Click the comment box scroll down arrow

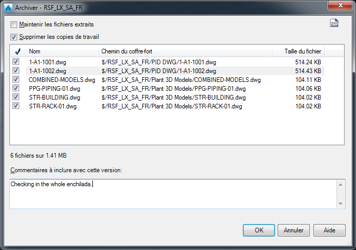pos(340,203)
